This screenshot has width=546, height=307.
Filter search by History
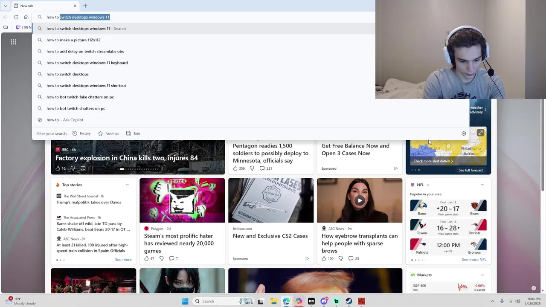click(81, 133)
